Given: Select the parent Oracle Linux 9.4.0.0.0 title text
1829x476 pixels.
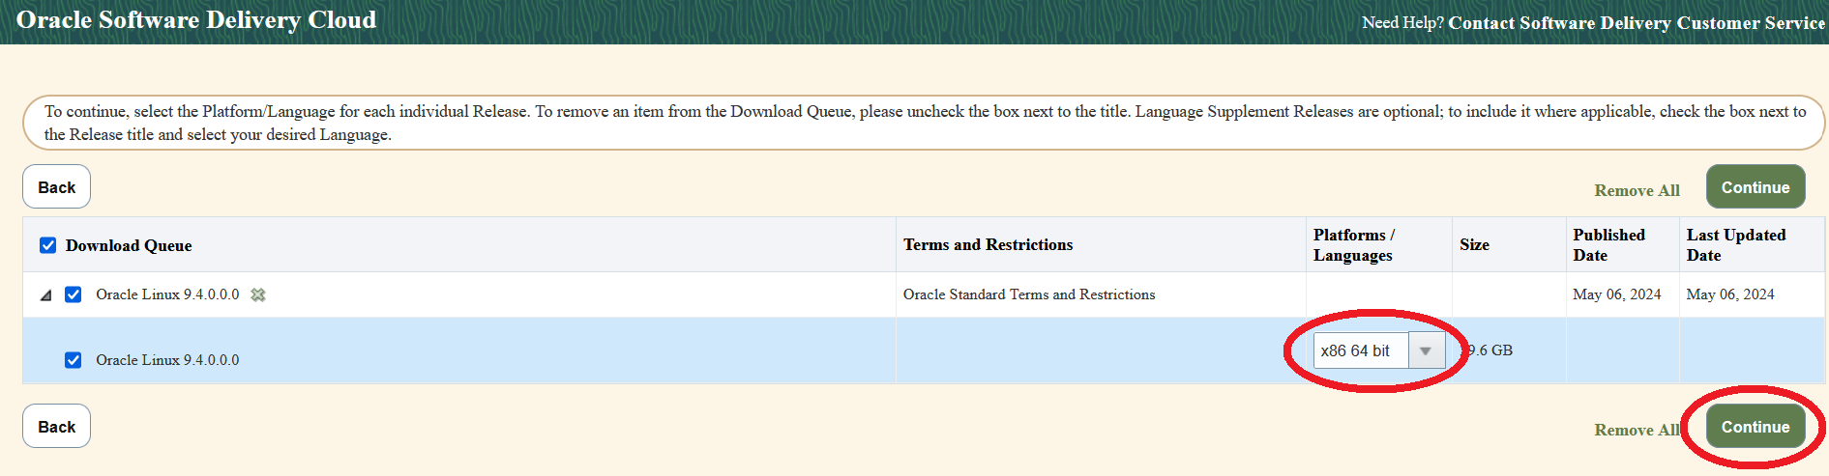Looking at the screenshot, I should pyautogui.click(x=167, y=294).
